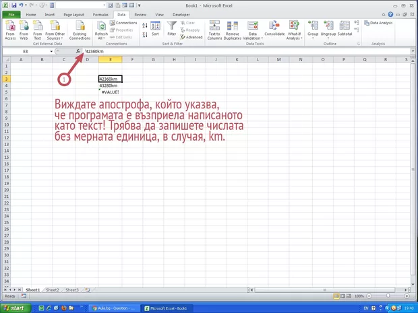Switch to Page Break Preview in status bar
This screenshot has height=313, width=418.
pos(349,296)
